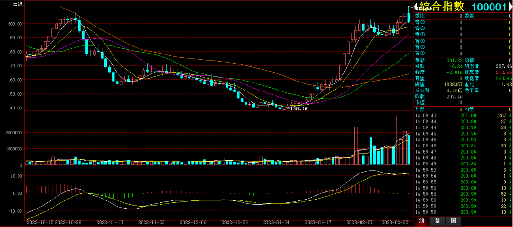Viewport: 513px width, 227px height.
Task: Switch to the 細 tab
Action: tap(421, 221)
